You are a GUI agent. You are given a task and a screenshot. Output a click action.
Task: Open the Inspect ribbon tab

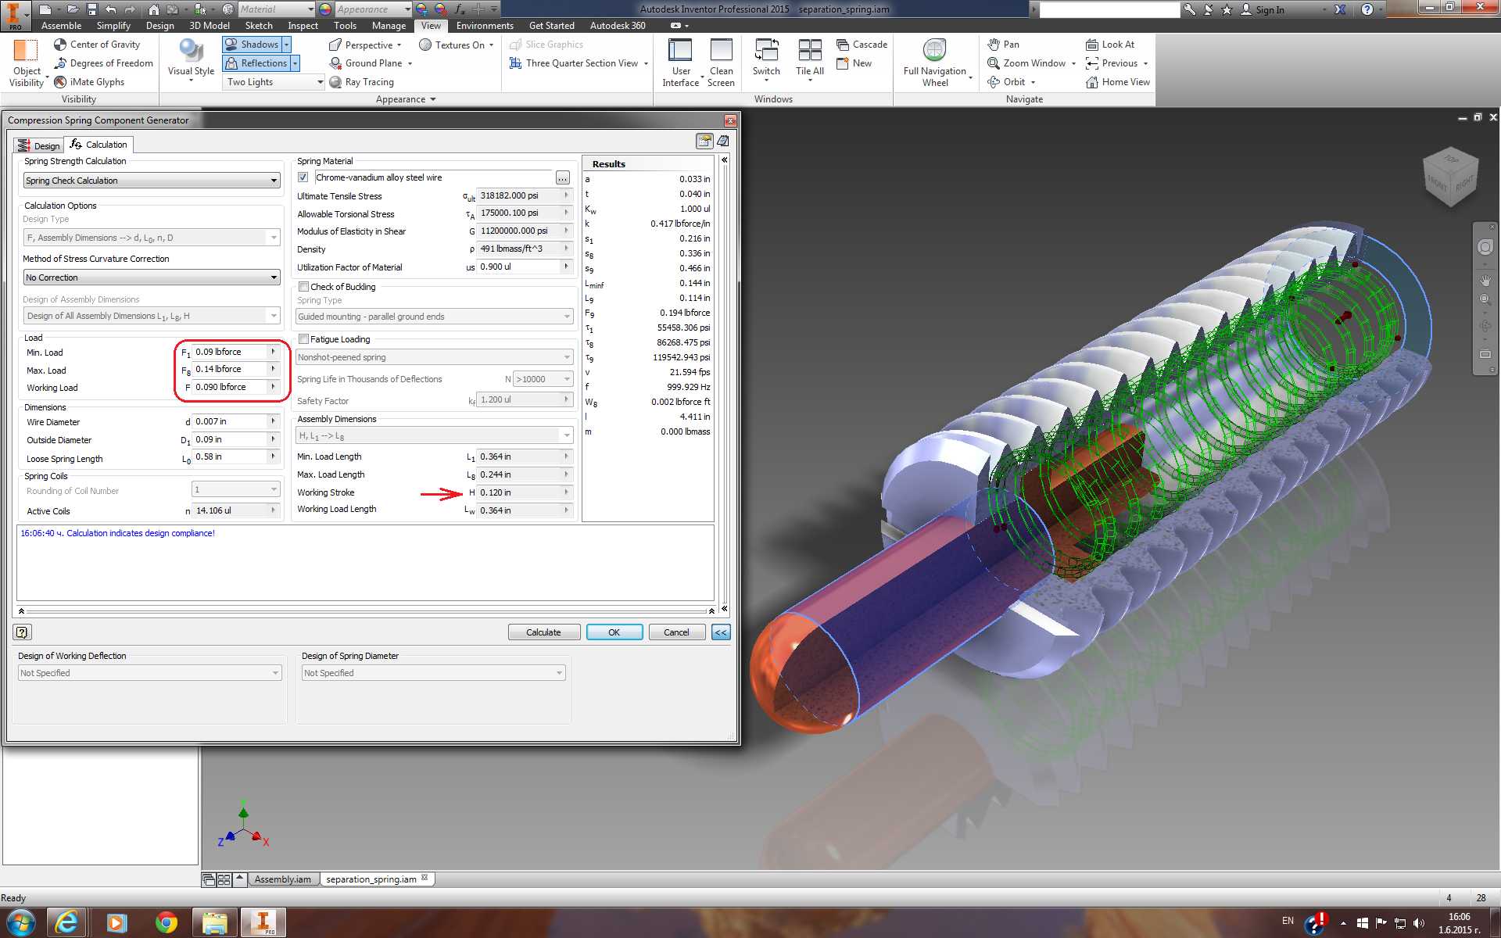tap(303, 26)
